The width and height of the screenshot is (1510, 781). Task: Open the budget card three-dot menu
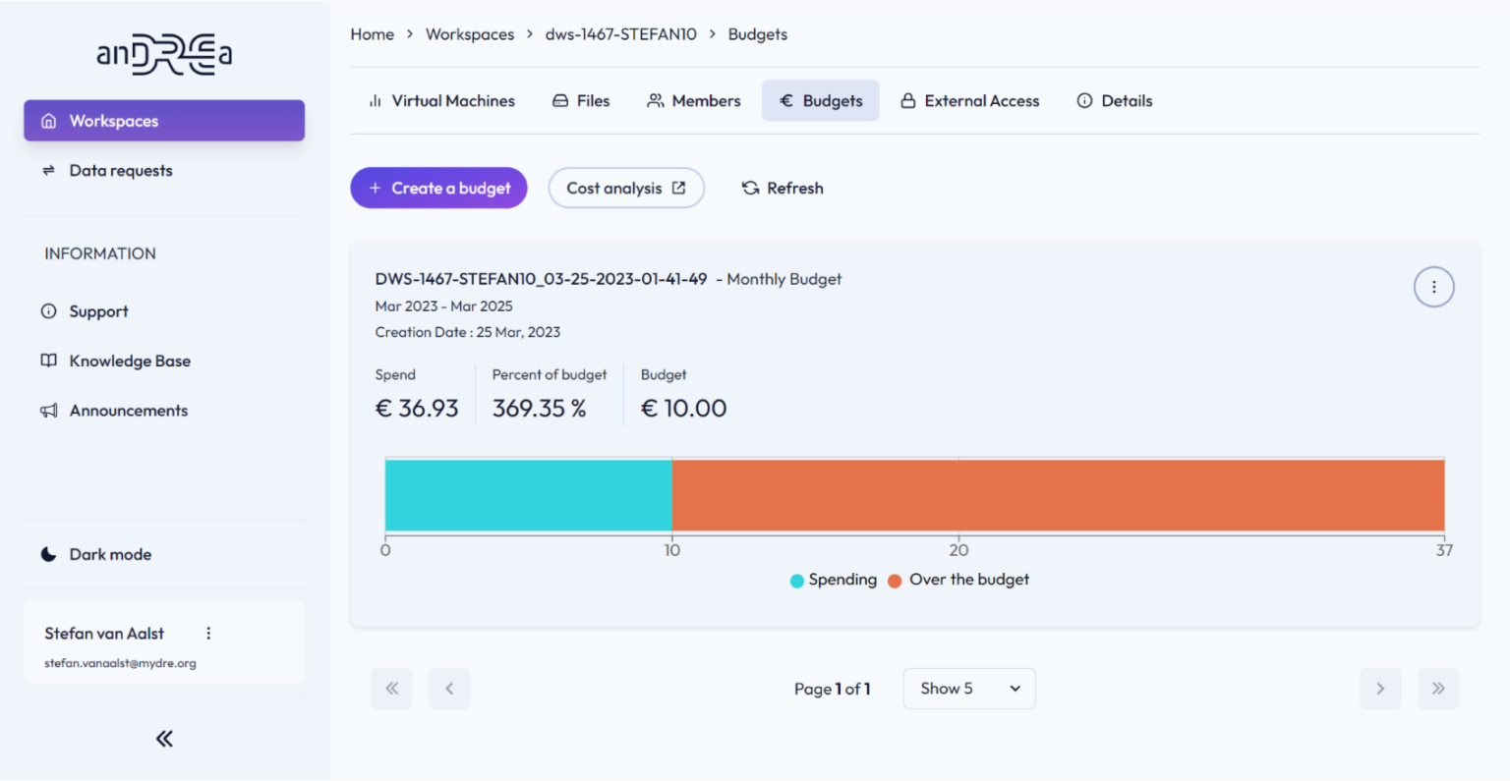click(1433, 287)
